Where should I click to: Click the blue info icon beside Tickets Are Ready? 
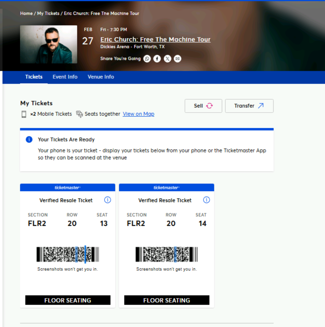tap(29, 139)
